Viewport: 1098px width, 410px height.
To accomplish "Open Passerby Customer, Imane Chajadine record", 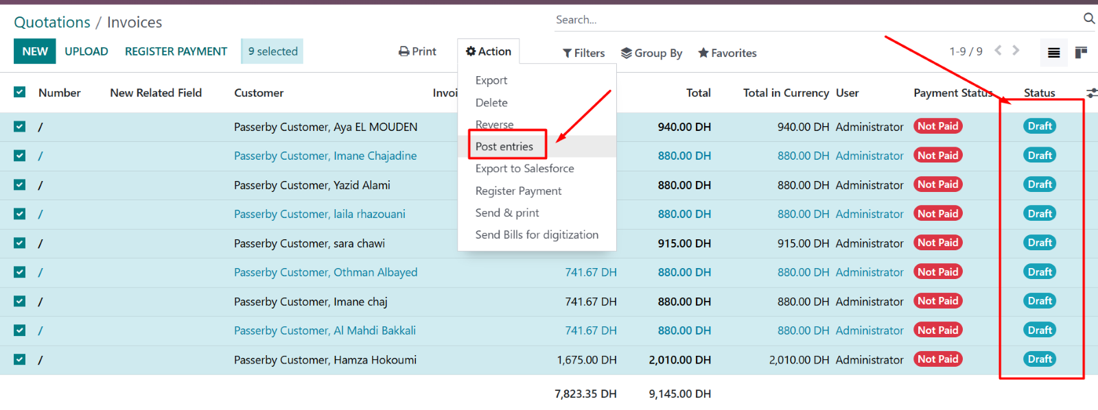I will [325, 156].
